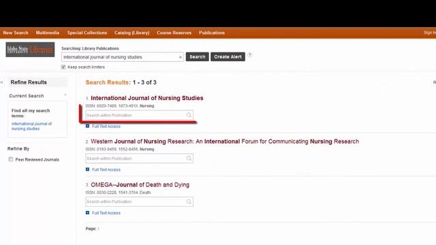436x245 pixels.
Task: Open Catalog (Library) in the top bar
Action: pyautogui.click(x=131, y=33)
